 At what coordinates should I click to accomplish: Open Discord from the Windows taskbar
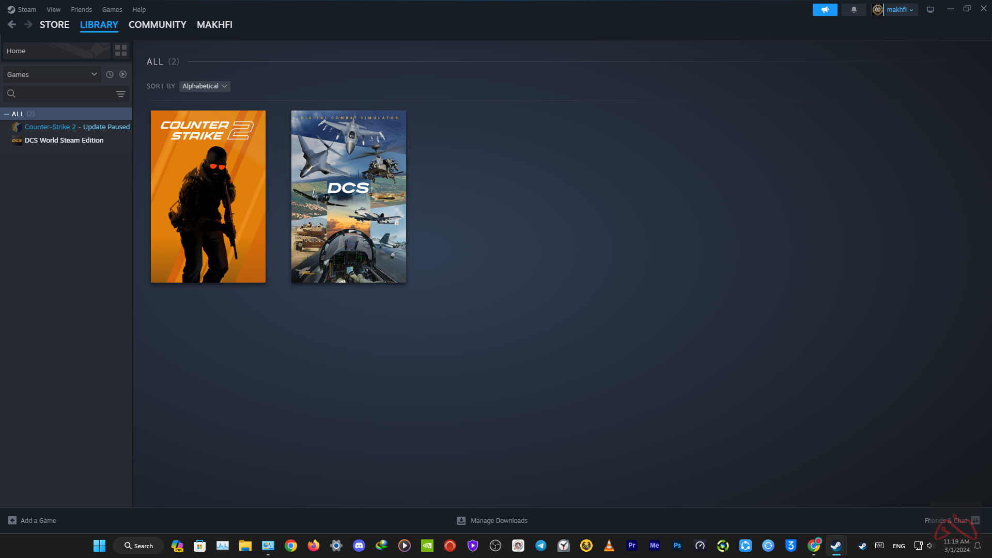pyautogui.click(x=359, y=546)
